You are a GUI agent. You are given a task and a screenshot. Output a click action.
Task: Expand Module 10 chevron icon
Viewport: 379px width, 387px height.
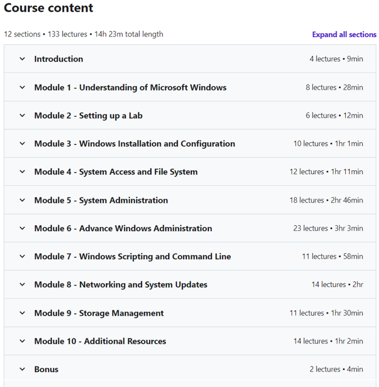22,341
